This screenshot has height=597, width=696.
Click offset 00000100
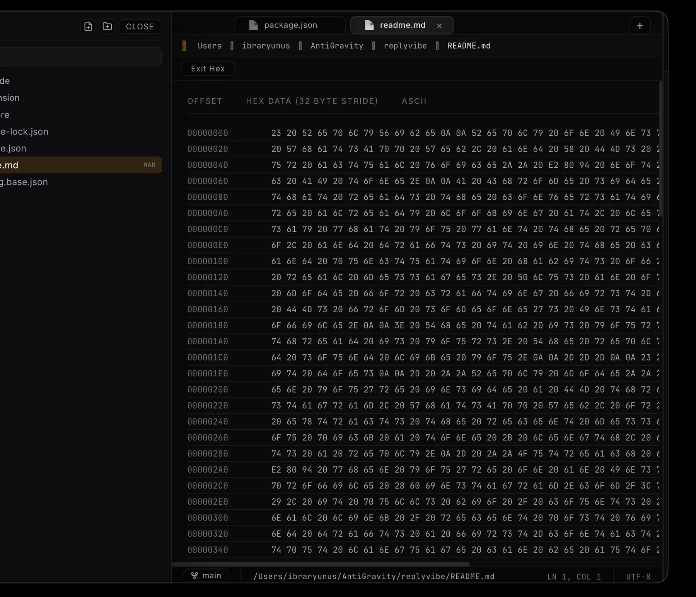tap(208, 261)
